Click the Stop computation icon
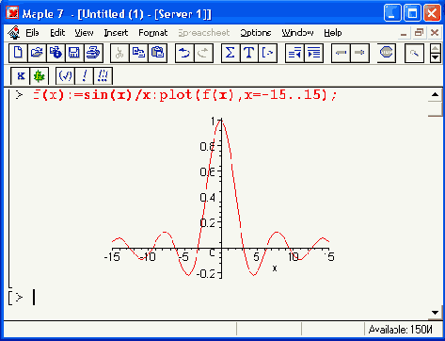This screenshot has width=445, height=341. click(x=386, y=53)
